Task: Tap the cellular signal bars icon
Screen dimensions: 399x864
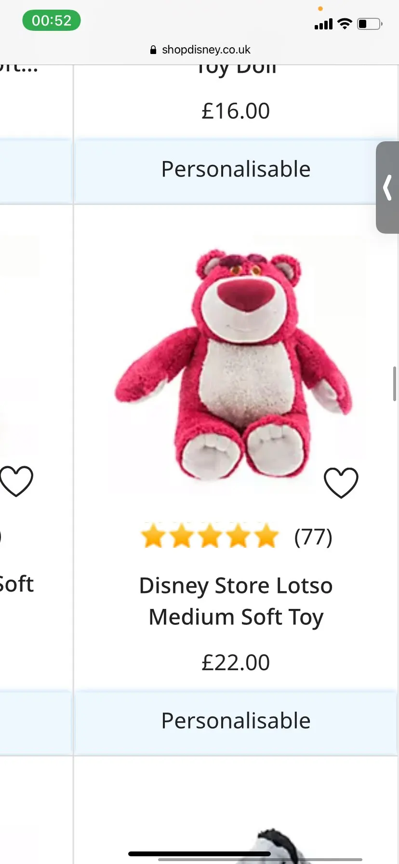Action: tap(323, 24)
